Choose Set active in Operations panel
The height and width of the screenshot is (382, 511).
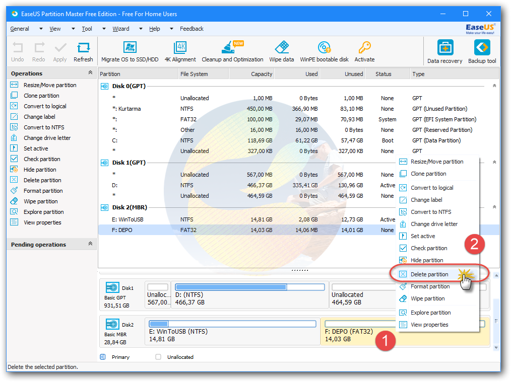(x=36, y=148)
